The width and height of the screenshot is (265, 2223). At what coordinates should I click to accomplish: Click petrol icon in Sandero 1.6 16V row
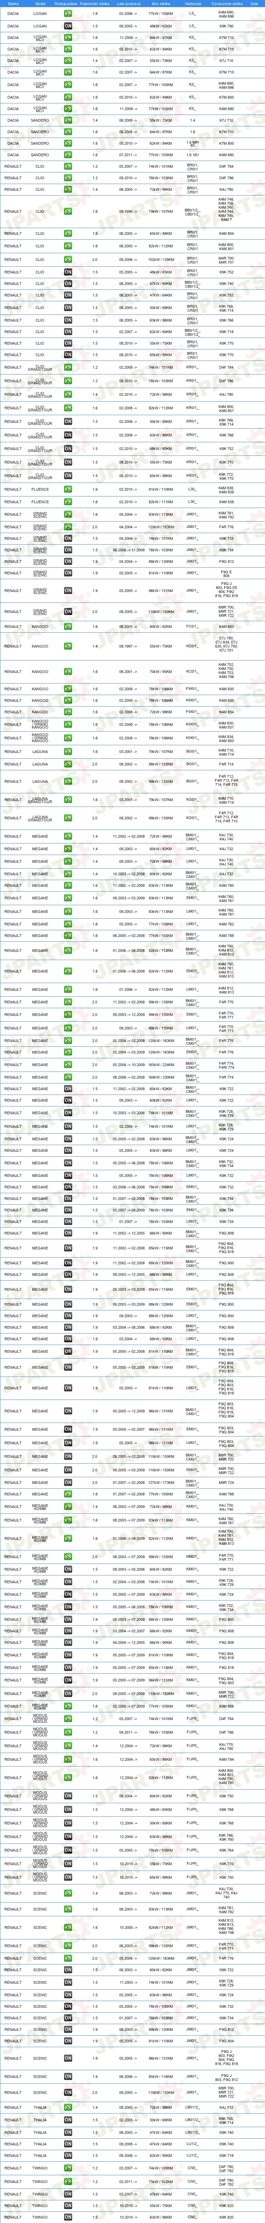[x=68, y=155]
